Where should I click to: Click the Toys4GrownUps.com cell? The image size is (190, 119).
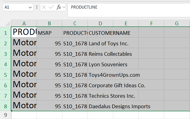click(100, 74)
